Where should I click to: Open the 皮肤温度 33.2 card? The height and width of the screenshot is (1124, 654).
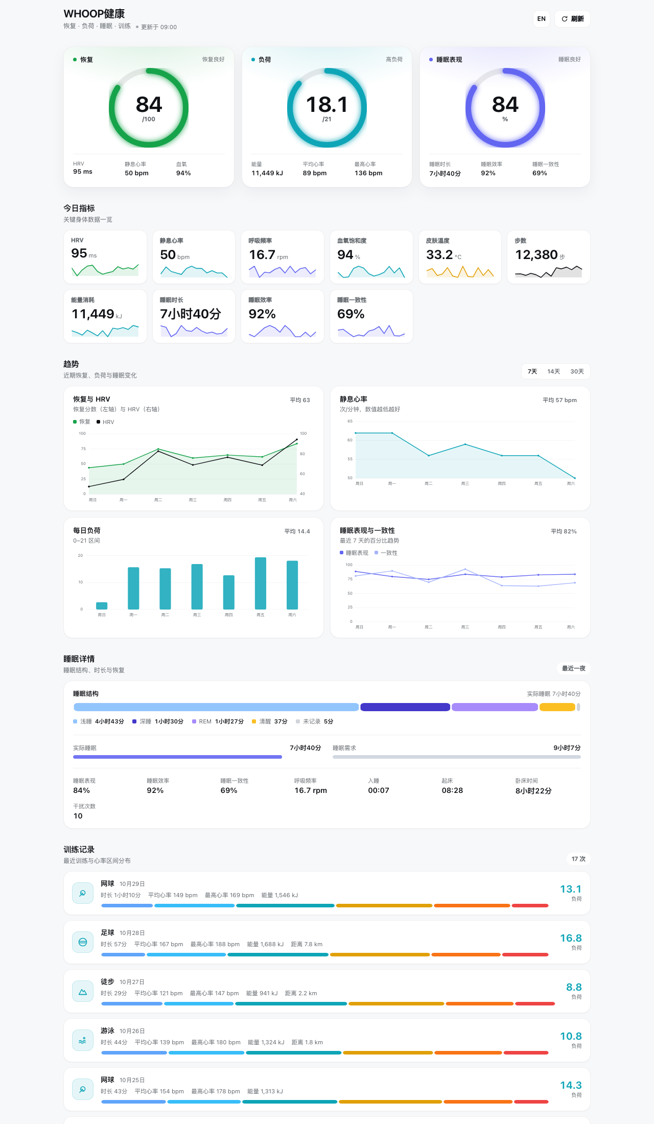[460, 257]
